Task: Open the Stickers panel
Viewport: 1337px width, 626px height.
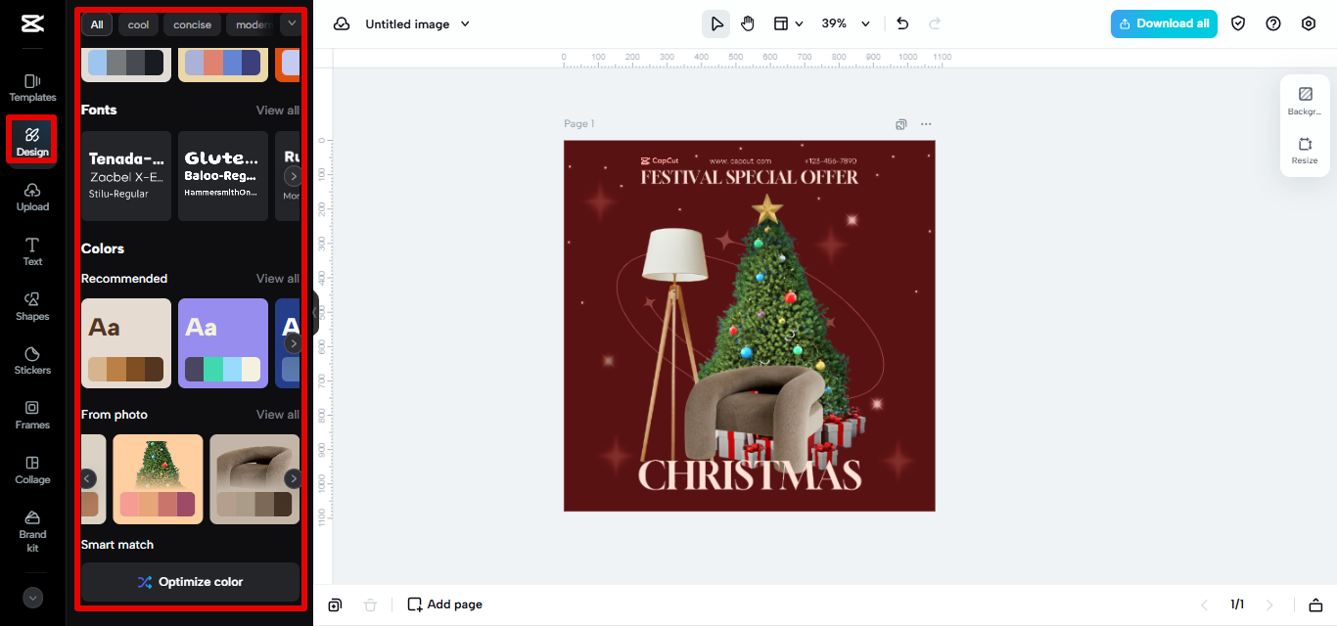Action: pos(32,360)
